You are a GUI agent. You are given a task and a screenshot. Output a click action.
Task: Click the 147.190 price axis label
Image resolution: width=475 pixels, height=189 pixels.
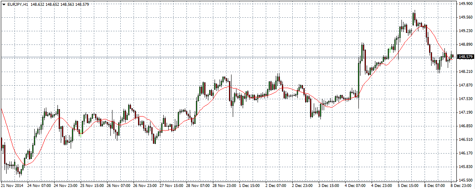click(465, 112)
